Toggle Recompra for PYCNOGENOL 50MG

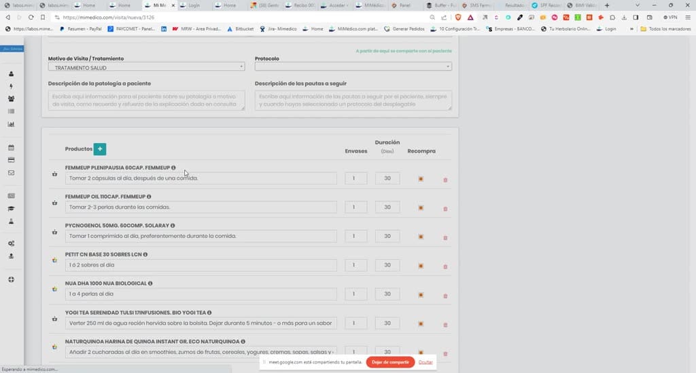421,237
